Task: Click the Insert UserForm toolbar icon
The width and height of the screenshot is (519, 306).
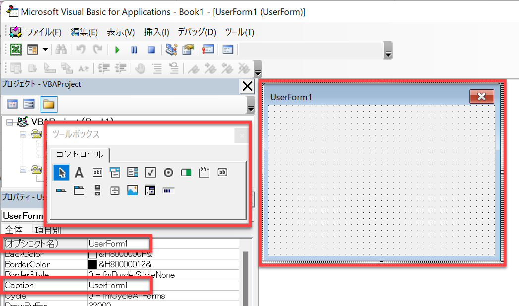Action: 33,50
